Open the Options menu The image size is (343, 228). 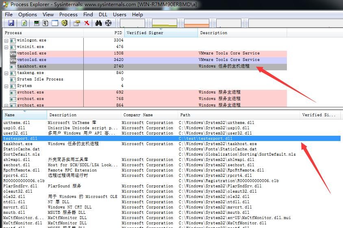(28, 15)
